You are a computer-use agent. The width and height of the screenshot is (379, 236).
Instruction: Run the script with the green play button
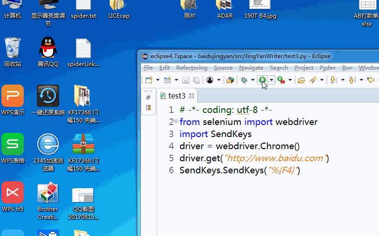tap(262, 80)
